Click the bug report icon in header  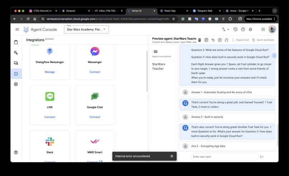point(251,29)
